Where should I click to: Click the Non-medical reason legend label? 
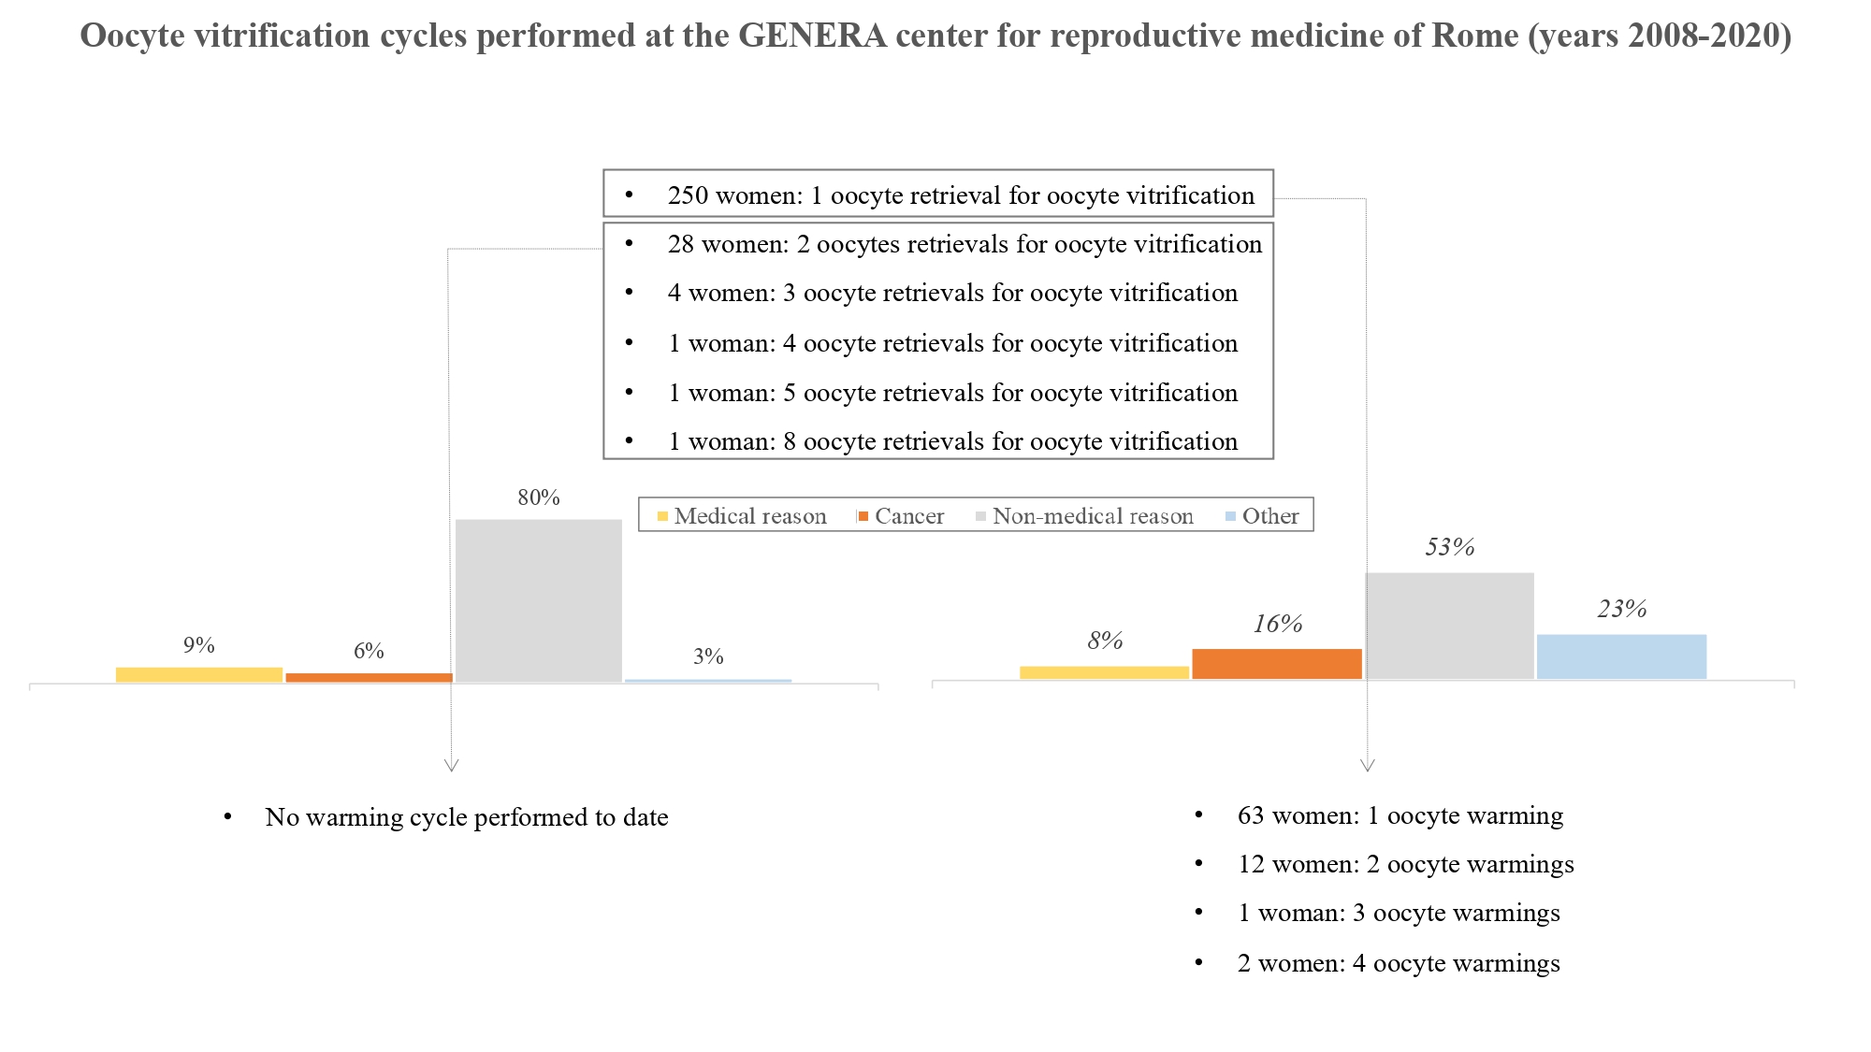tap(1093, 516)
